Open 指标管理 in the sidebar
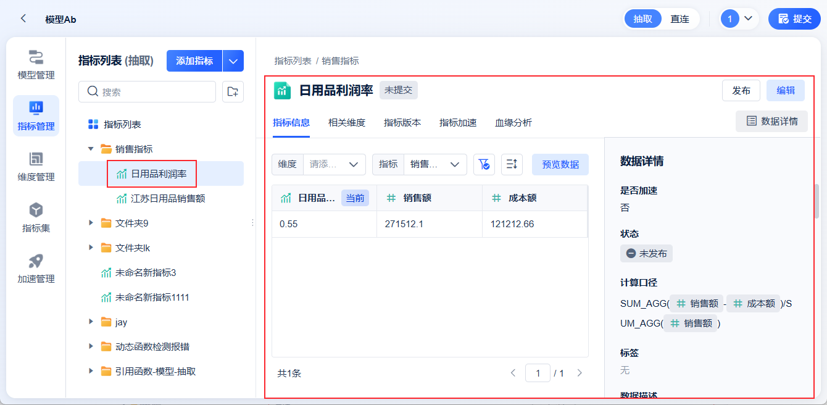The height and width of the screenshot is (405, 827). 36,115
